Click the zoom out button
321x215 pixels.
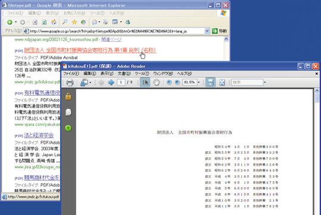coord(169,82)
